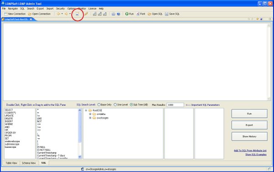Screen dimensions: 274x172
Task: Click the pencil edit toolbar icon
Action: coord(86,14)
